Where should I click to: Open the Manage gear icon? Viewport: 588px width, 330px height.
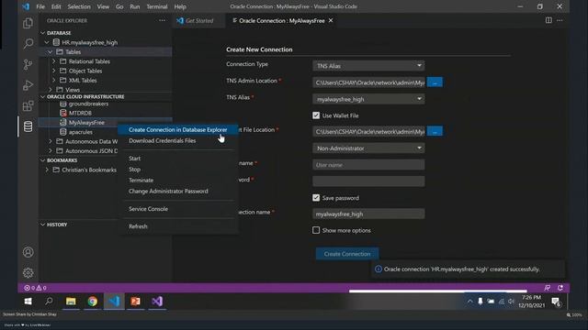click(x=28, y=273)
